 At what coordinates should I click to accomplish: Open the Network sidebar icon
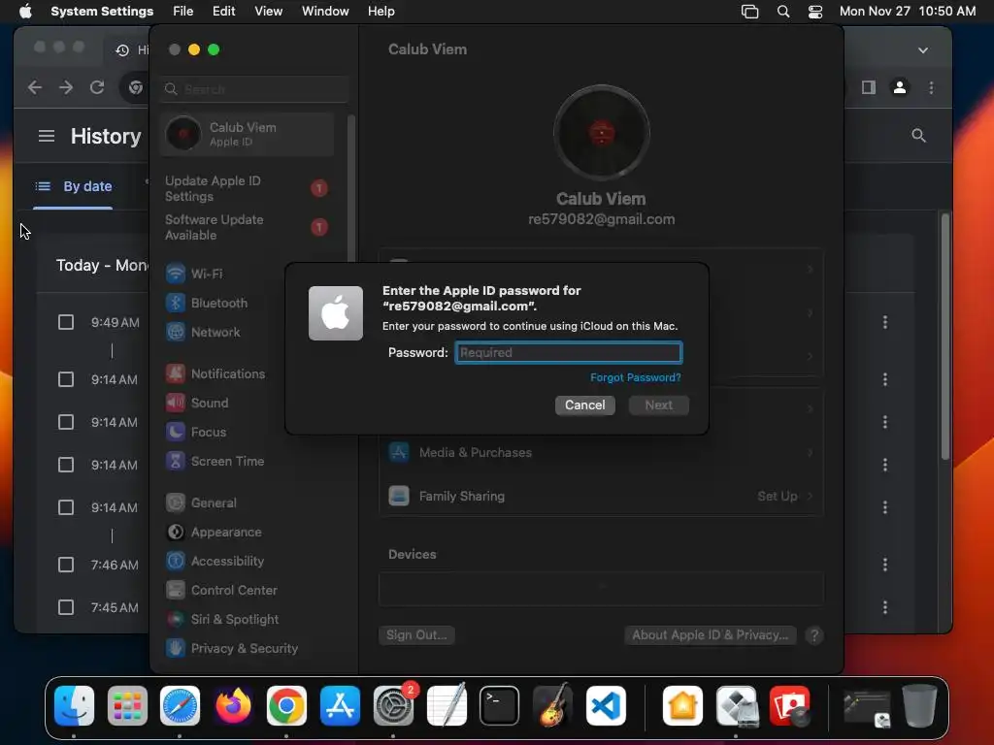(176, 332)
